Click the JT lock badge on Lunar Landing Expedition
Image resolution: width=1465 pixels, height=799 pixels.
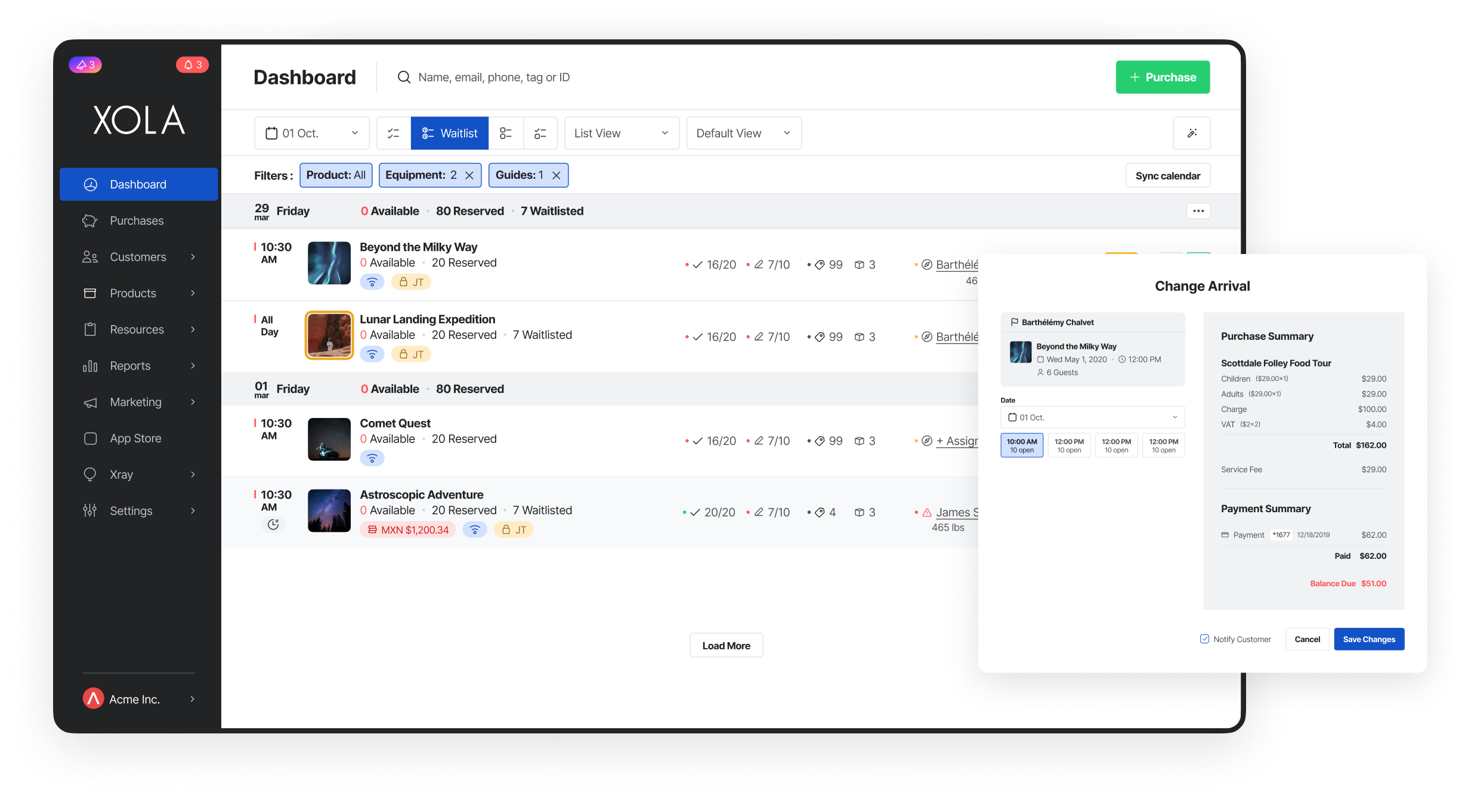tap(412, 354)
